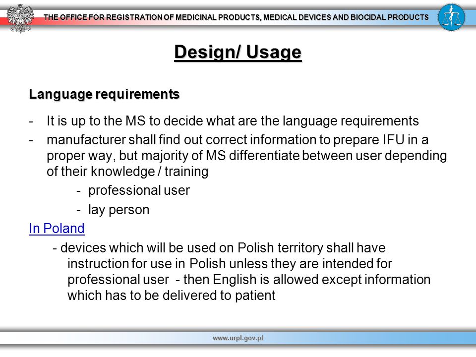Click the sub-bullet 'professional user'

pyautogui.click(x=139, y=190)
